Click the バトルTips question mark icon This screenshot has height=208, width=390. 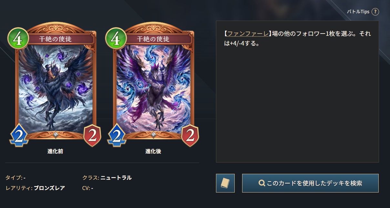[x=375, y=12]
